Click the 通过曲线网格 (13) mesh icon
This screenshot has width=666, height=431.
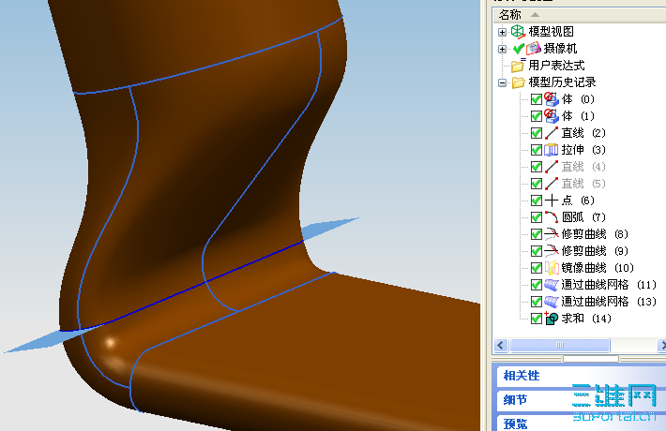(552, 302)
